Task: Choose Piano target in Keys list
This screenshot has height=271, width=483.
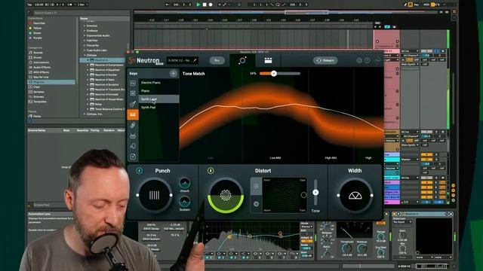Action: pos(158,91)
